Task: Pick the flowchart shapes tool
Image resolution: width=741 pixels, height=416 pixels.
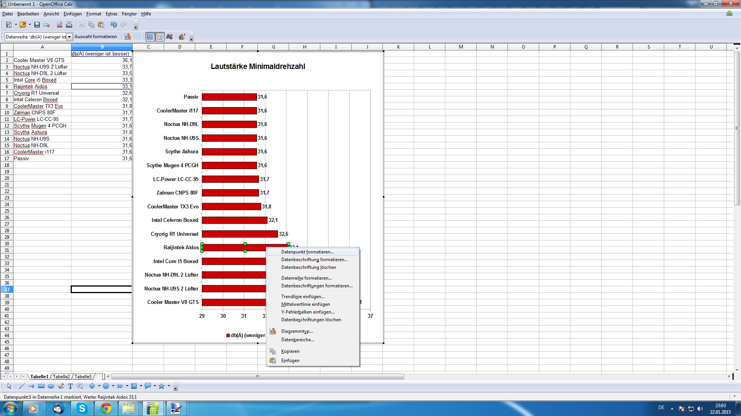Action: click(x=134, y=386)
